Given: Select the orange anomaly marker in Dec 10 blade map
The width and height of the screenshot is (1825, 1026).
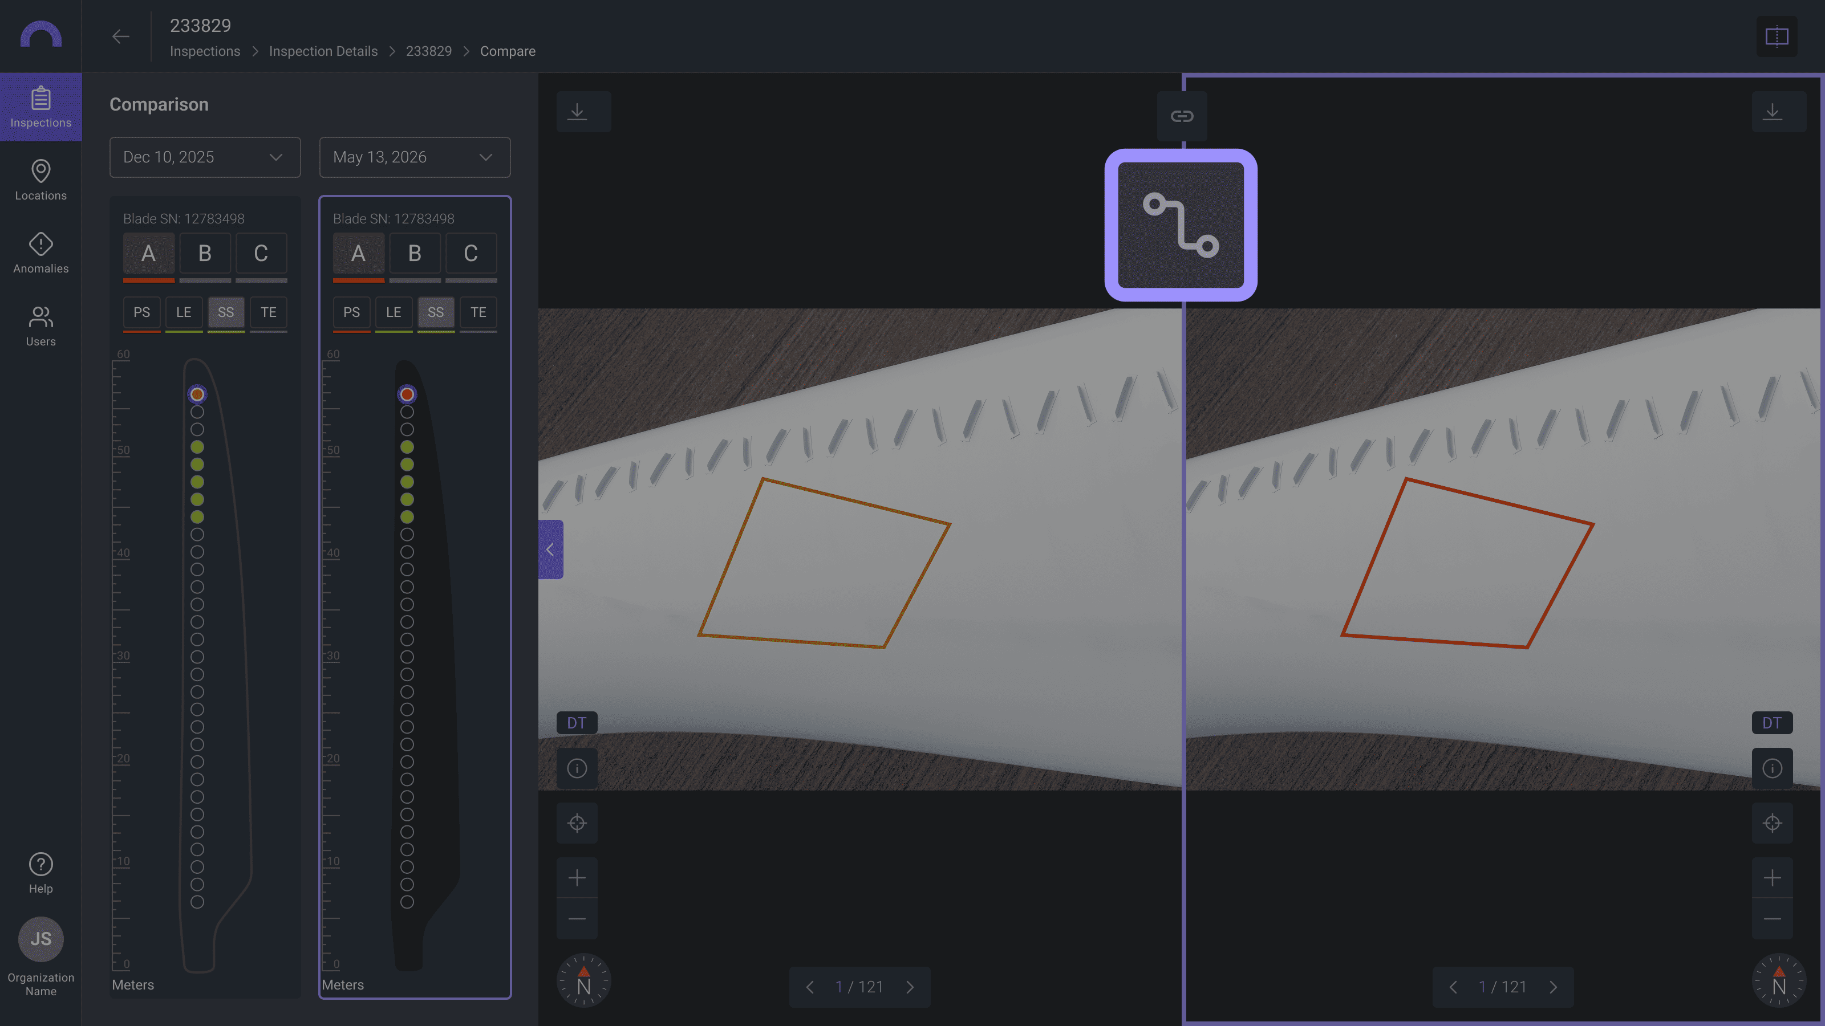Looking at the screenshot, I should tap(197, 394).
